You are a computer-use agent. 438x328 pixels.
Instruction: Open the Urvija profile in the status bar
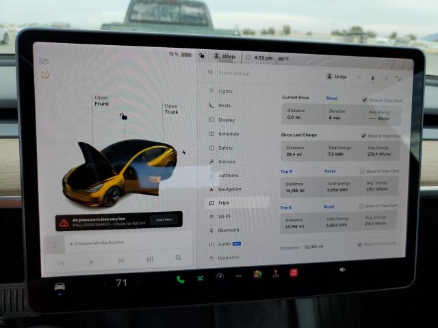[x=225, y=56]
